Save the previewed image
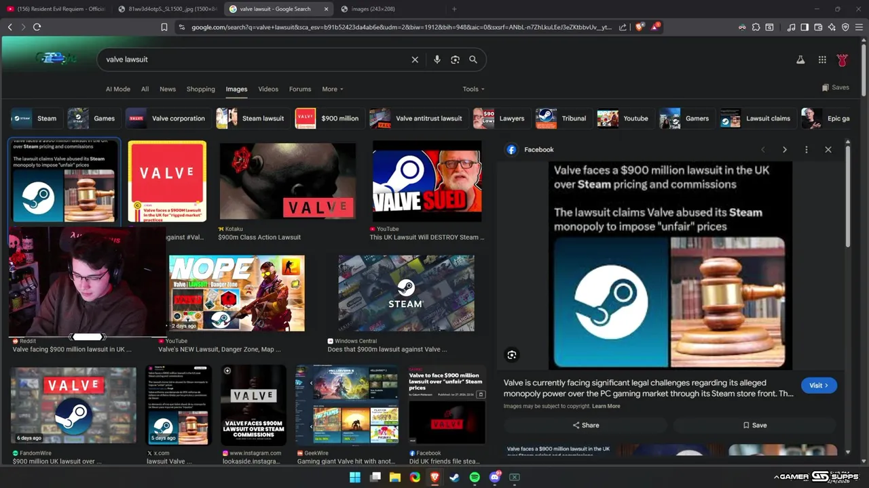This screenshot has width=869, height=488. pyautogui.click(x=755, y=425)
